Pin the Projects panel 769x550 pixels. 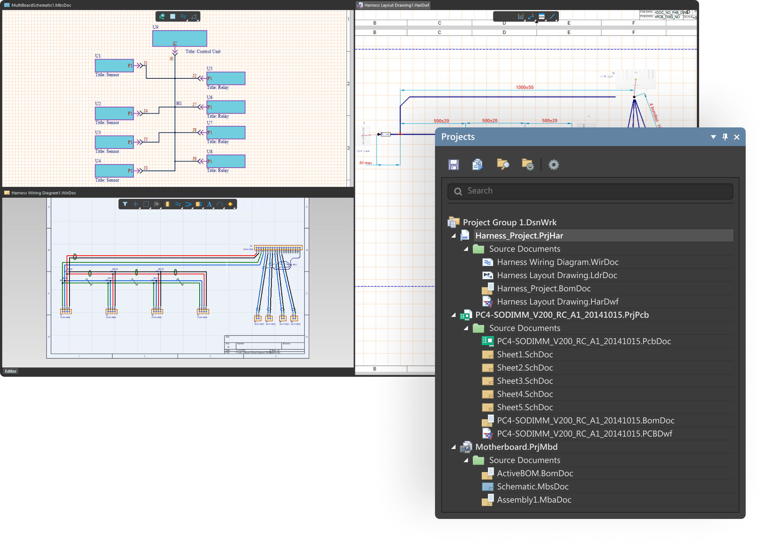tap(725, 137)
